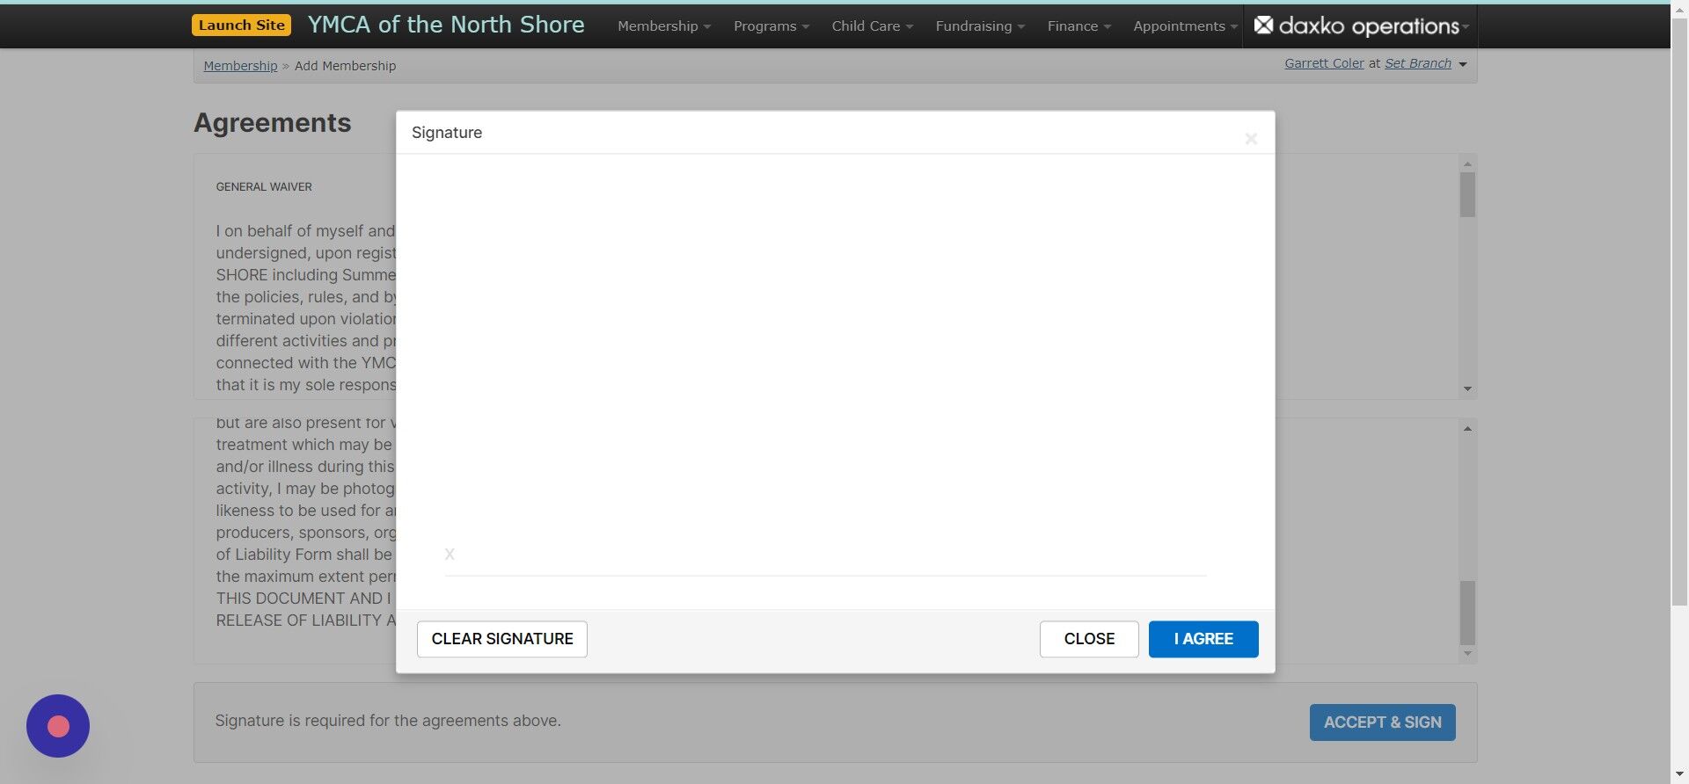Click the Agreements page heading
Screen dimensions: 1689x784
[x=272, y=123]
